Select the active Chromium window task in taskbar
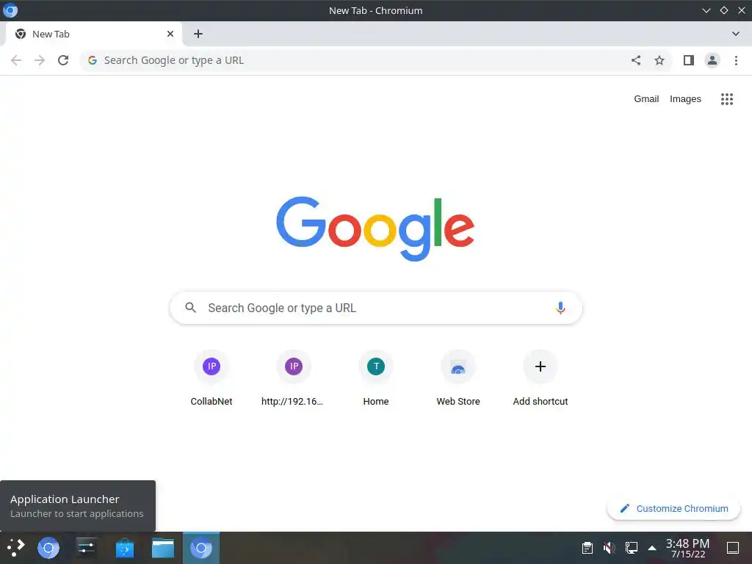The height and width of the screenshot is (564, 752). (x=201, y=548)
